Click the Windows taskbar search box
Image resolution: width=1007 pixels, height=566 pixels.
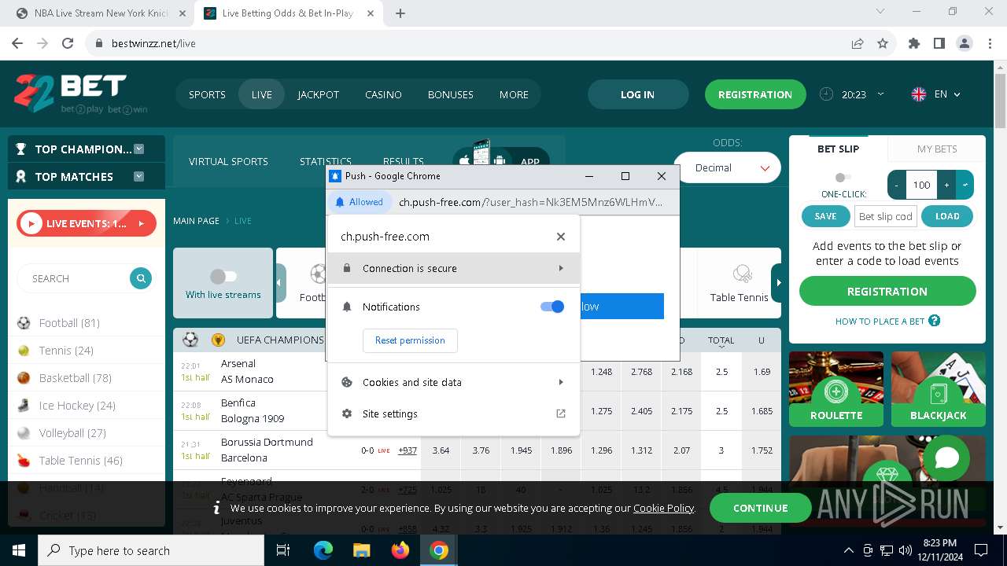point(151,551)
